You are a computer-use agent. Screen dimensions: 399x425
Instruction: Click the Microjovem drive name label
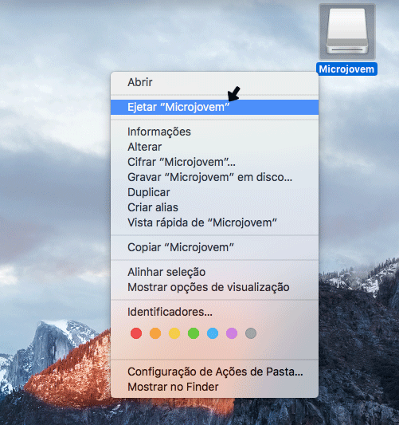coord(346,69)
